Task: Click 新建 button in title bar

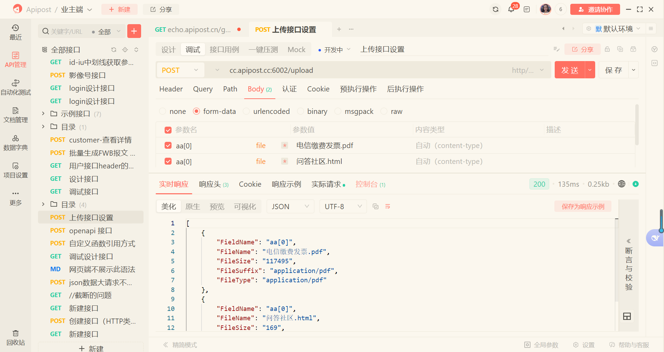Action: [x=119, y=9]
